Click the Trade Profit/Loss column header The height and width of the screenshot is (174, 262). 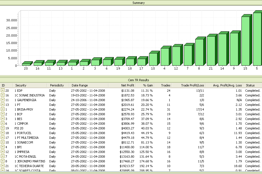189,85
